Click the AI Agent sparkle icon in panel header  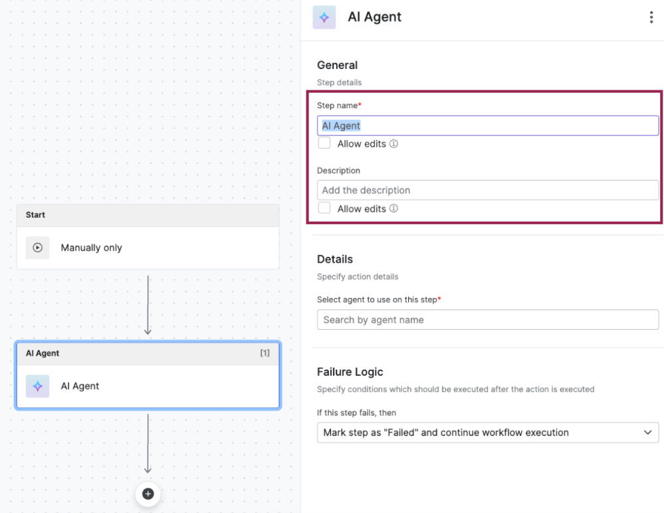pyautogui.click(x=324, y=17)
